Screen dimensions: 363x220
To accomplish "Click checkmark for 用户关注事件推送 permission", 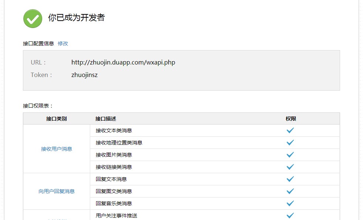I will pos(290,215).
